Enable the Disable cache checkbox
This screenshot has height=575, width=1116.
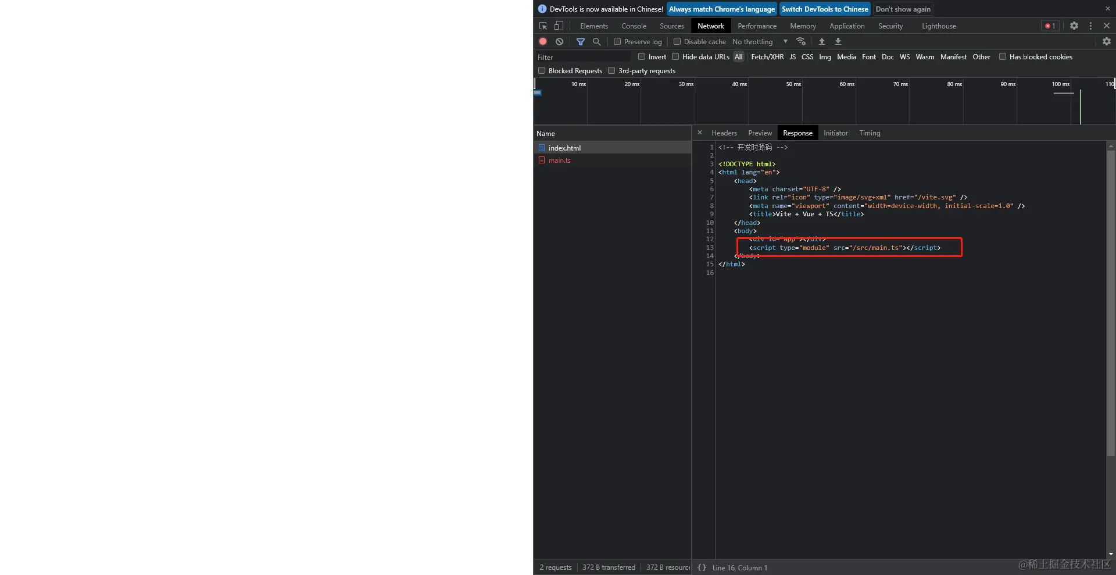click(x=677, y=42)
